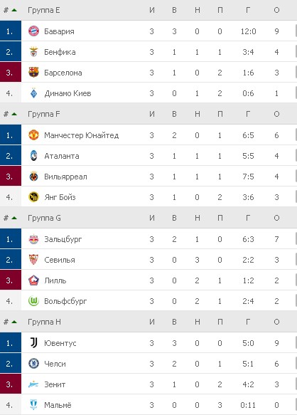Click the Dynamo Kyiv logo icon
Image resolution: width=297 pixels, height=415 pixels.
point(33,93)
